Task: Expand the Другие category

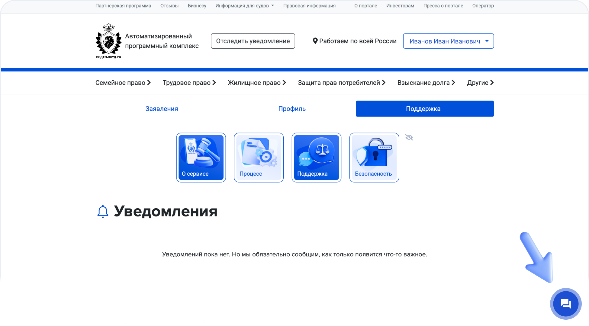Action: pos(480,83)
